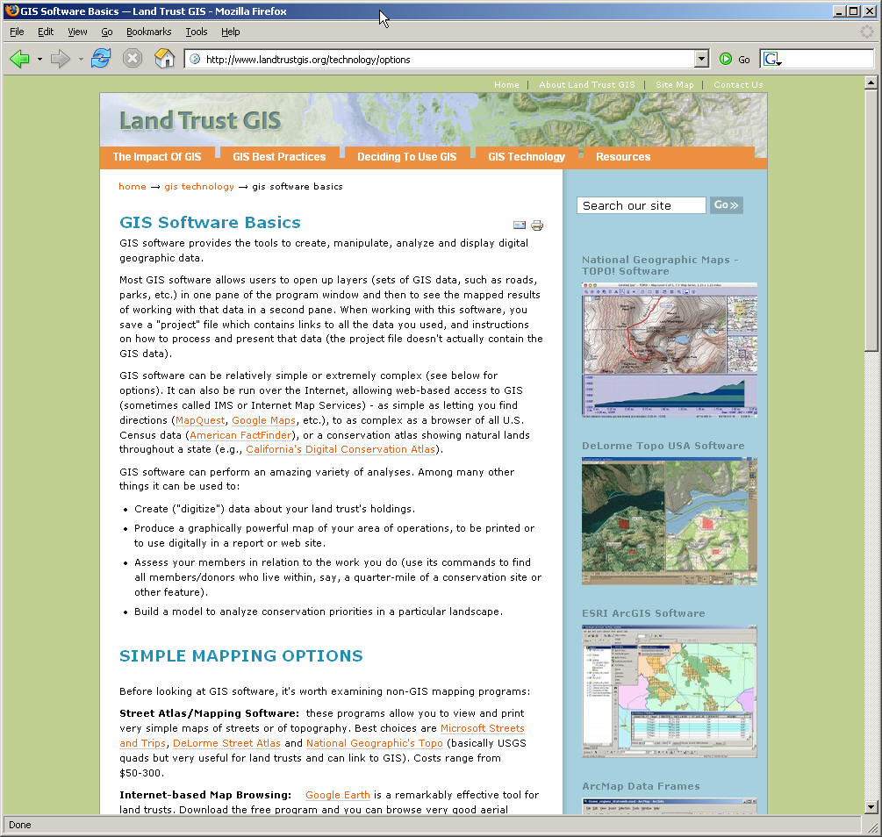Open the Forward history dropdown arrow
882x837 pixels.
(x=81, y=59)
